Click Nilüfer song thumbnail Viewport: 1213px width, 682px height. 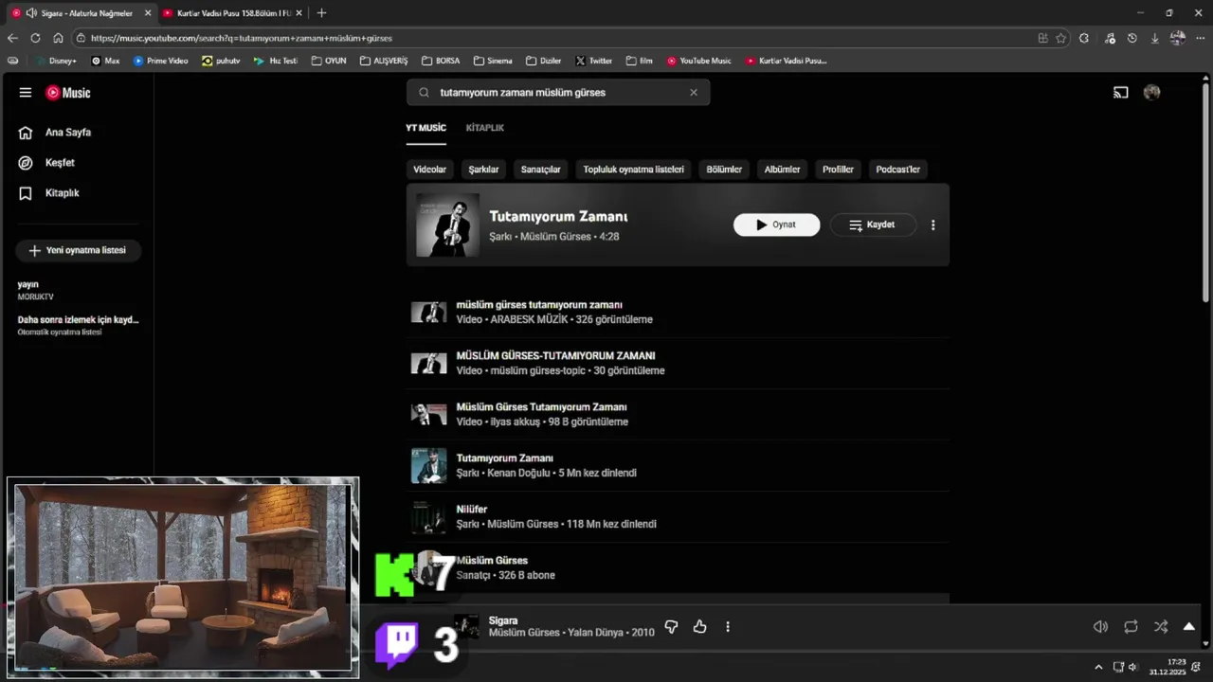[428, 517]
